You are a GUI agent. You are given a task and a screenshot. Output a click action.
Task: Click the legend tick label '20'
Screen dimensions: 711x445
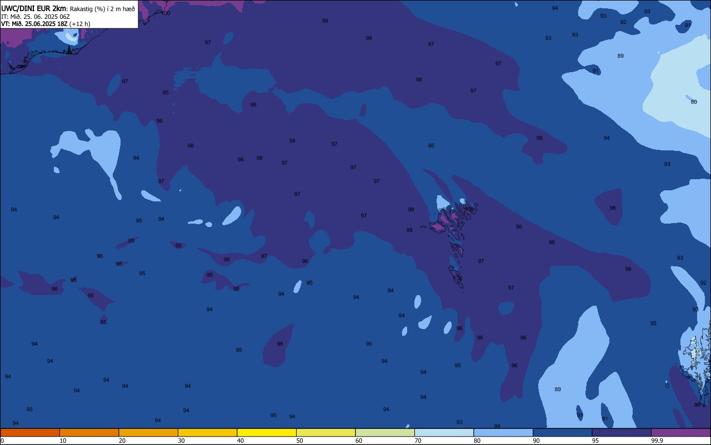click(x=122, y=441)
